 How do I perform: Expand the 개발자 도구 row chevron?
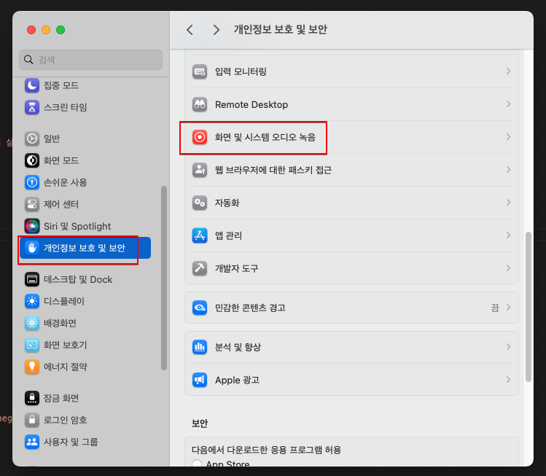[x=508, y=268]
